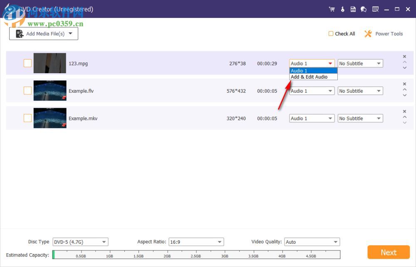The width and height of the screenshot is (416, 267).
Task: Open the shopping cart purchase page
Action: [332, 9]
